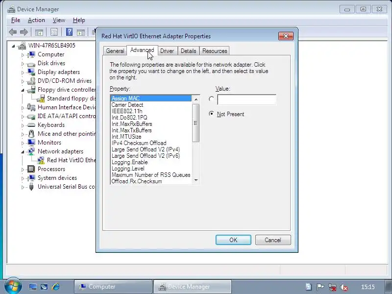Select the Floppy drive controllers icon
Screen dimensions: 392x294
pyautogui.click(x=31, y=90)
